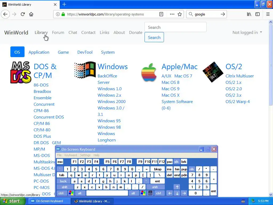Open the browser home page icon
Viewport: 273px width, 205px height.
pyautogui.click(x=31, y=14)
